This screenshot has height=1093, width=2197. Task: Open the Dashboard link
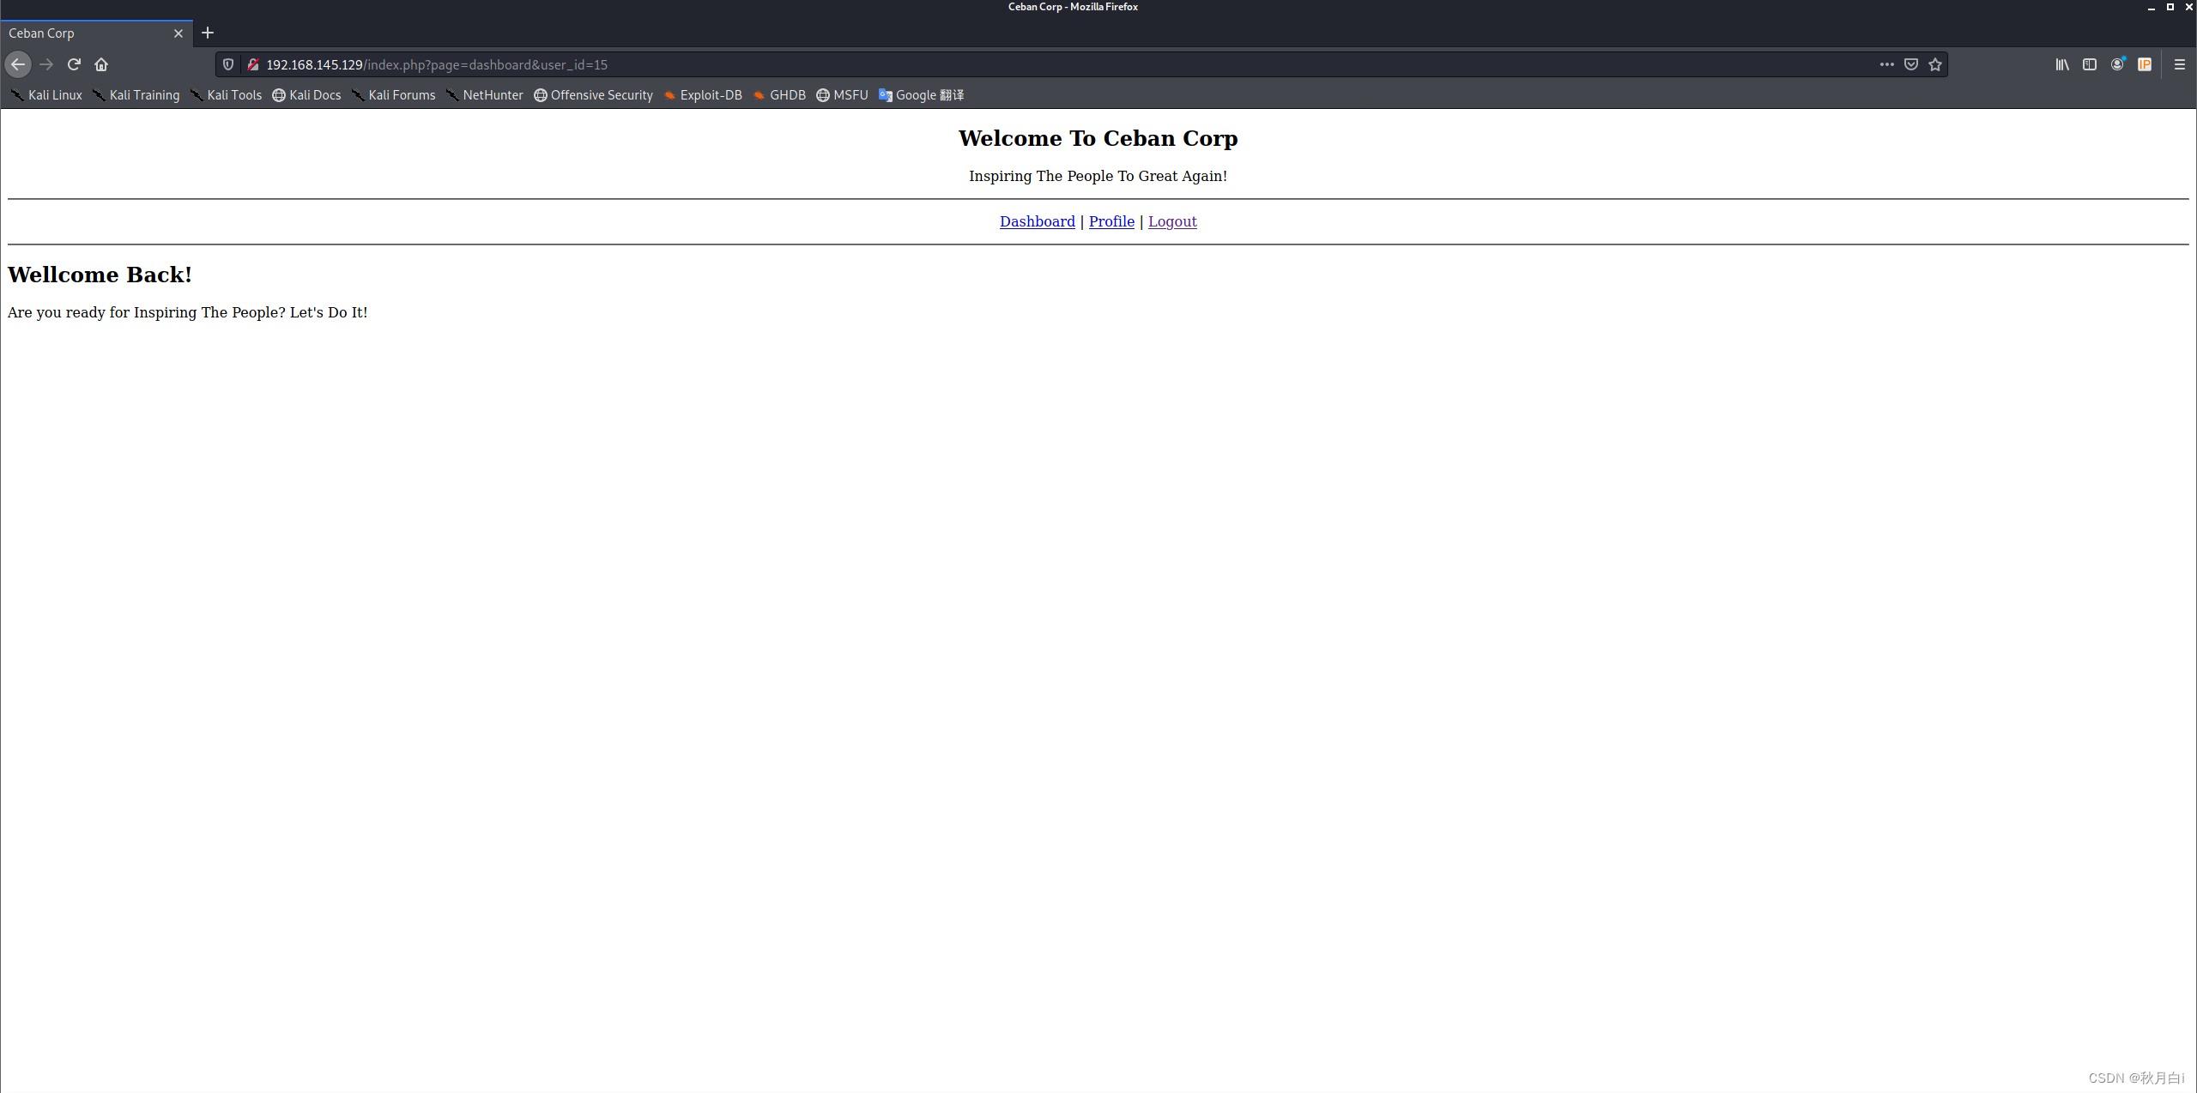[1037, 221]
